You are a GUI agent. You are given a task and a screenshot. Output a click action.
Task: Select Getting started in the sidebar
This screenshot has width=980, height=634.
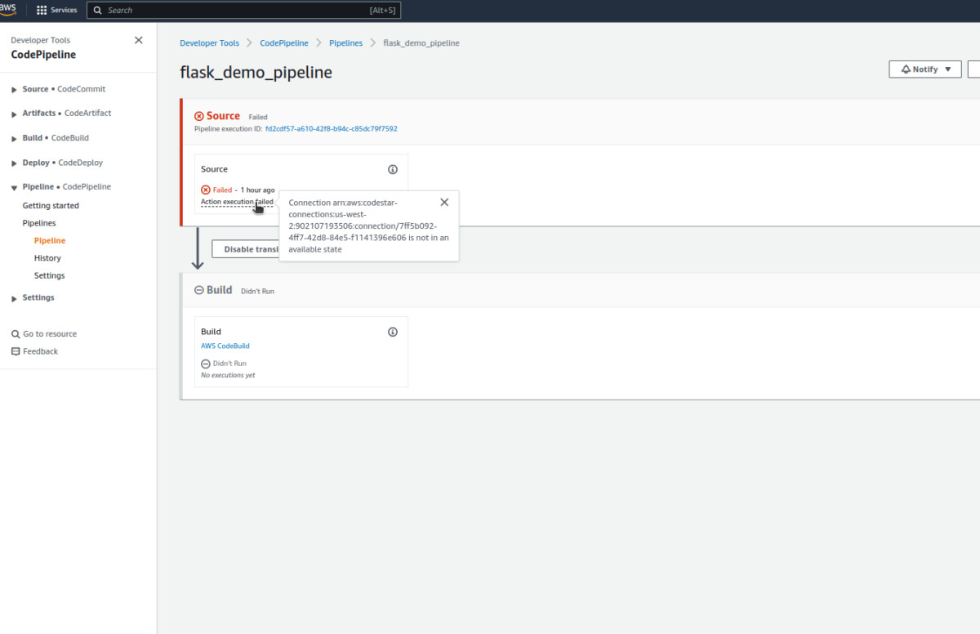(x=51, y=205)
